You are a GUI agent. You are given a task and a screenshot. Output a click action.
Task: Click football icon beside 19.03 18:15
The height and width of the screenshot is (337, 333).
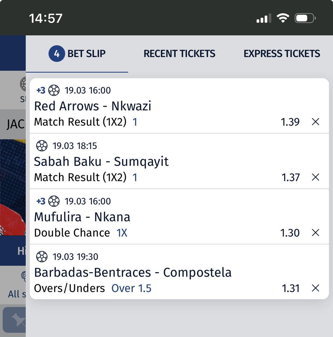click(42, 146)
